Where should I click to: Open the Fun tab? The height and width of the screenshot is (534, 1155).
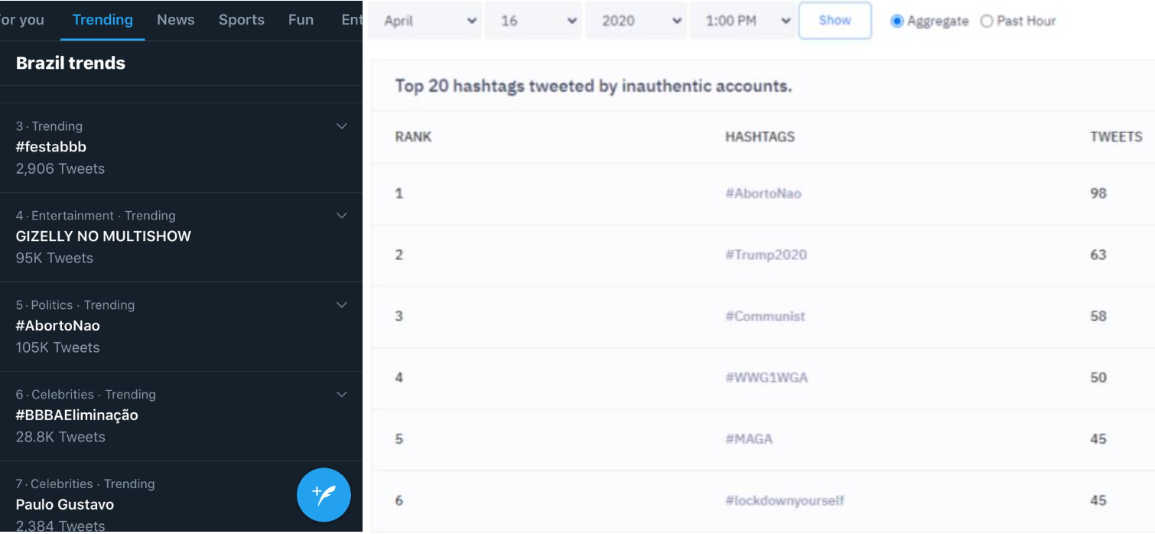pos(301,20)
